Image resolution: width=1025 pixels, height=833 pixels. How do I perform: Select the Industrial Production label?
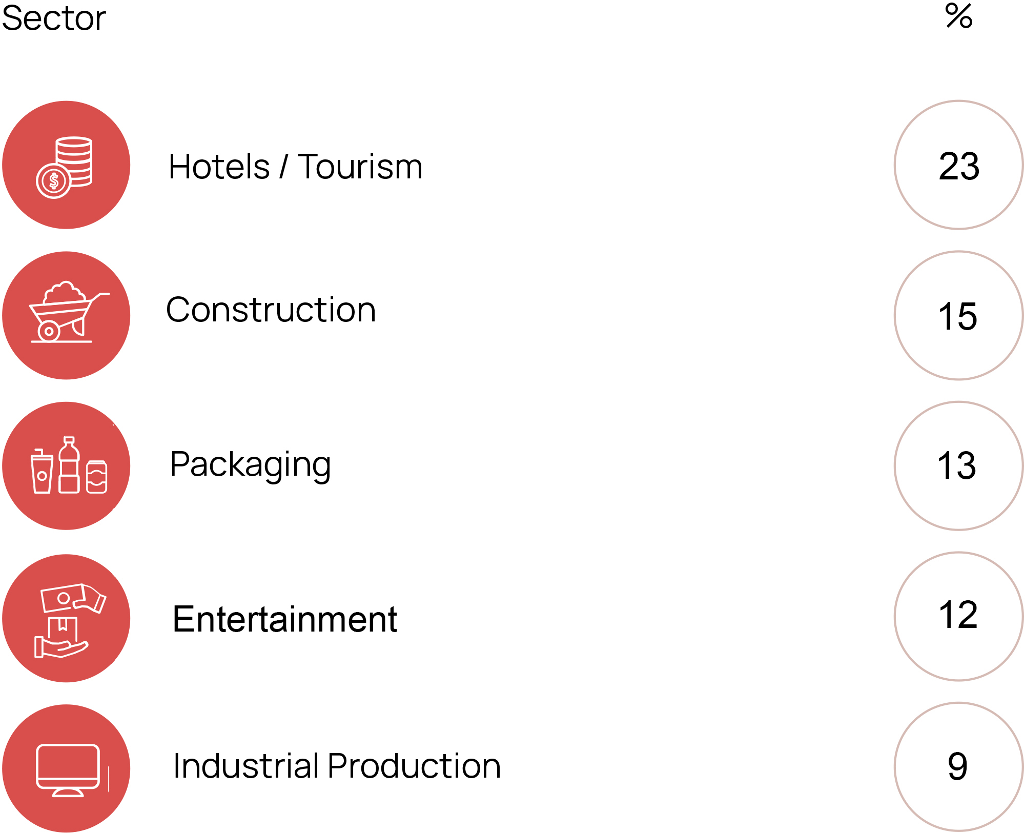(x=337, y=766)
